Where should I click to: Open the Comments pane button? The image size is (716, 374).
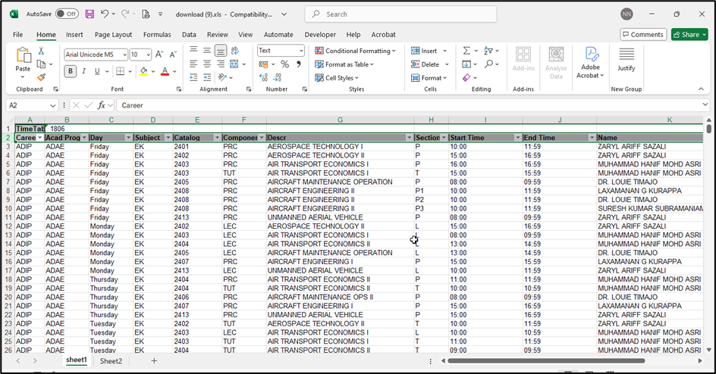point(643,34)
